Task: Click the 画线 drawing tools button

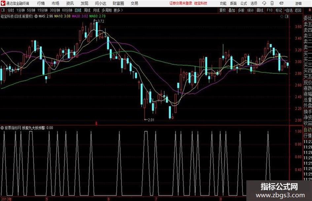Action: point(260,10)
